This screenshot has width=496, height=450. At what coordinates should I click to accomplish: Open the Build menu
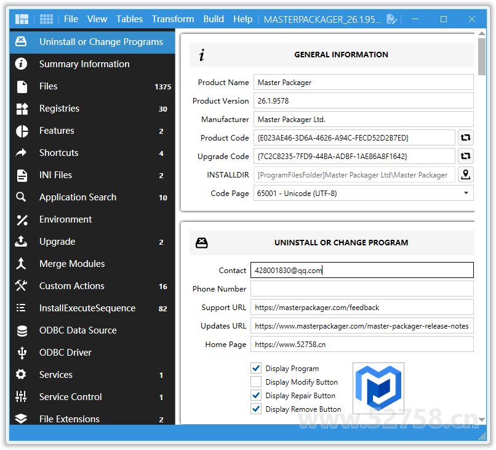click(214, 19)
